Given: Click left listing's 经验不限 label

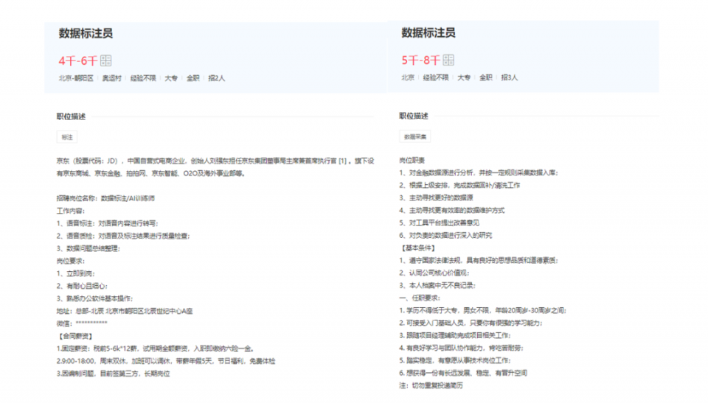Looking at the screenshot, I should click(143, 79).
